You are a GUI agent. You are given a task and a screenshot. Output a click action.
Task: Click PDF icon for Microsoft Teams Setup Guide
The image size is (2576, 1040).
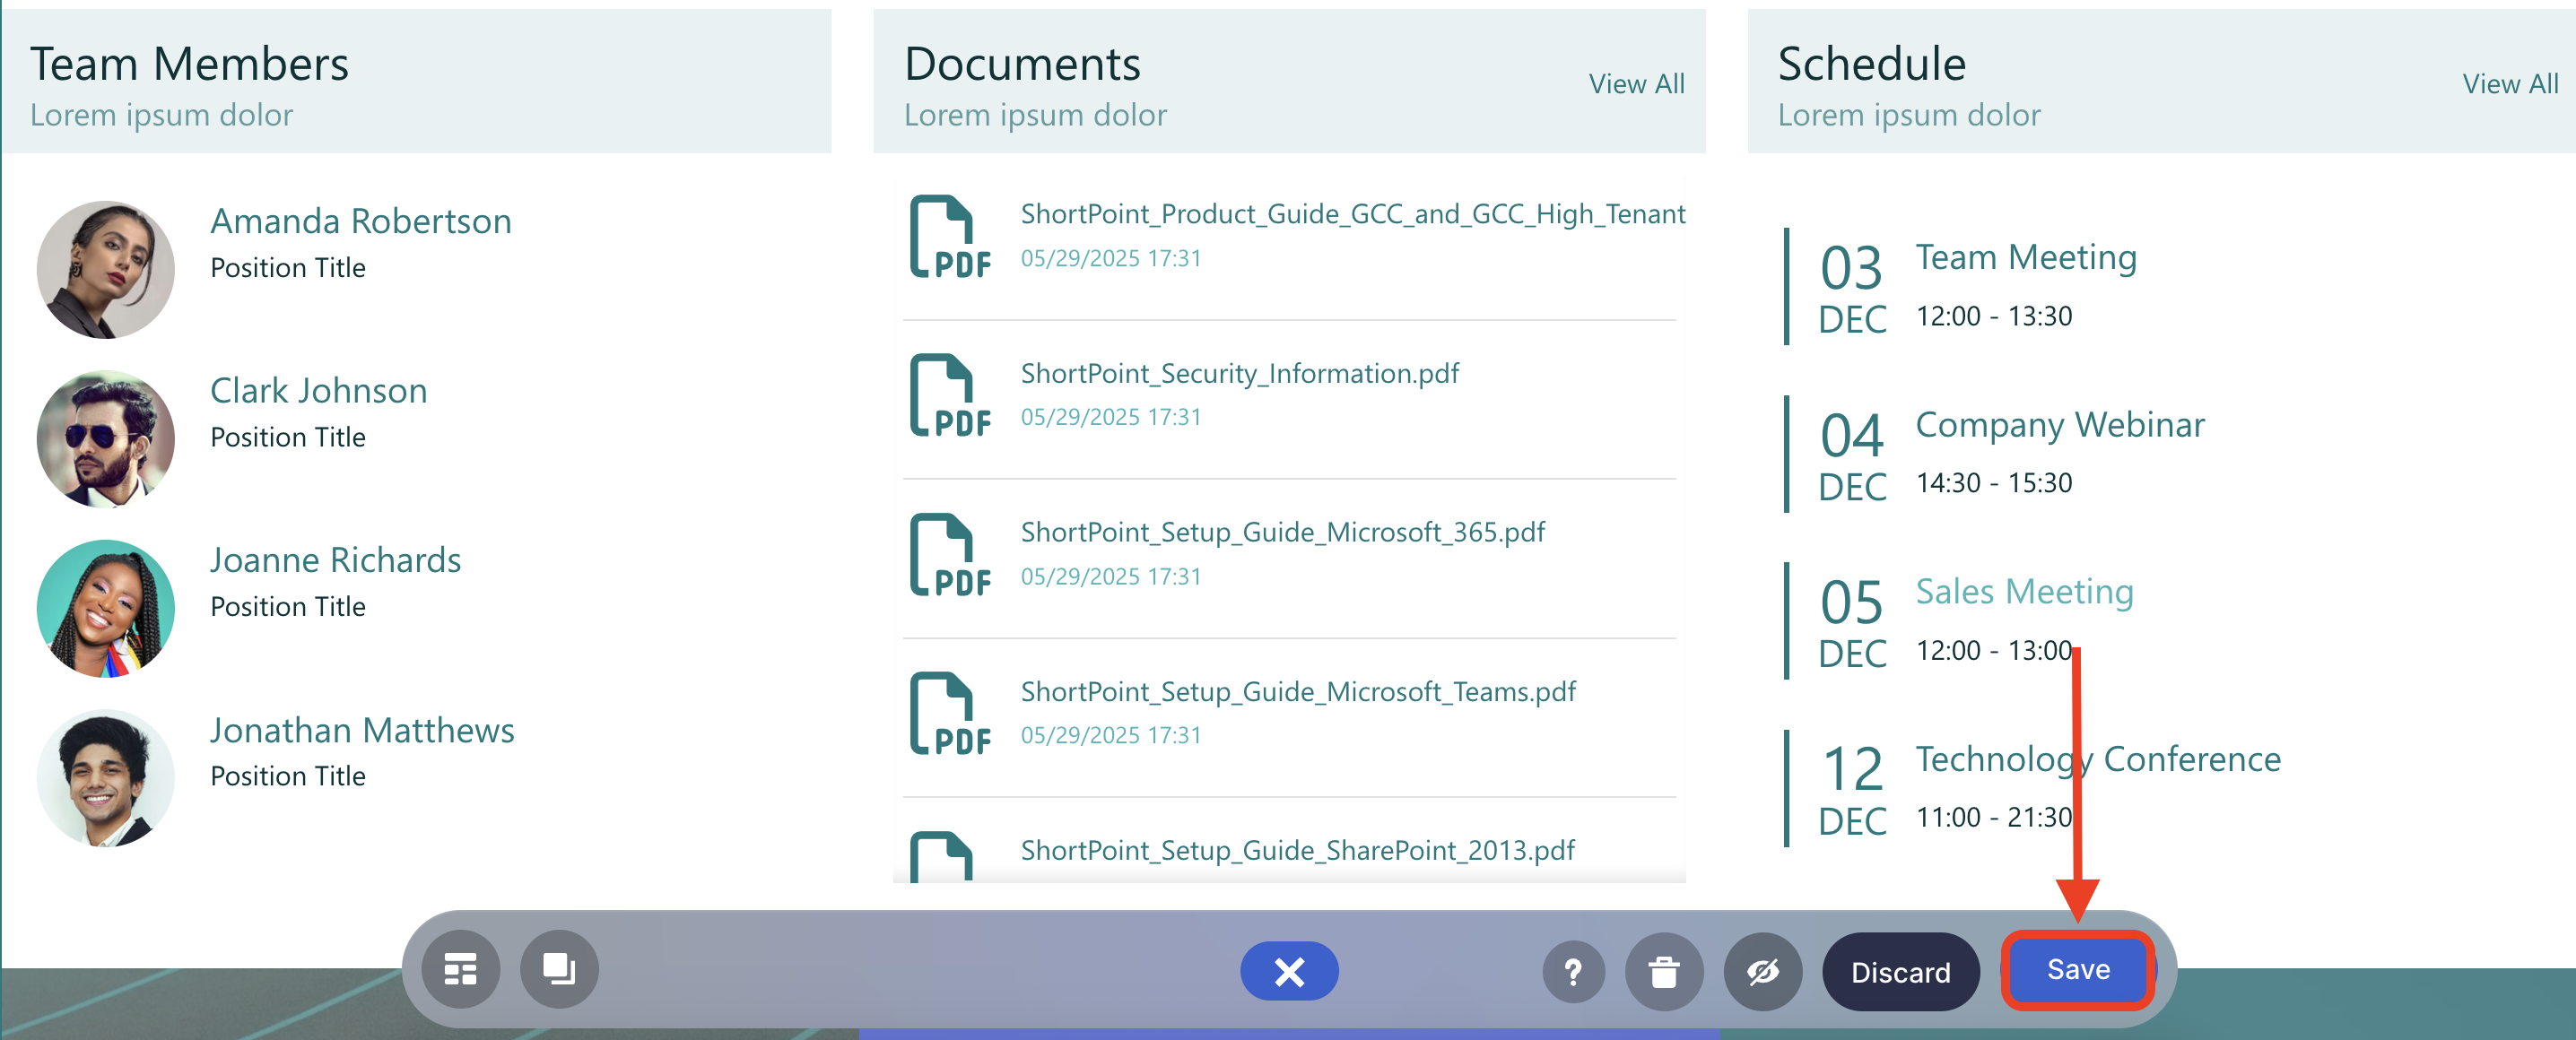(948, 713)
